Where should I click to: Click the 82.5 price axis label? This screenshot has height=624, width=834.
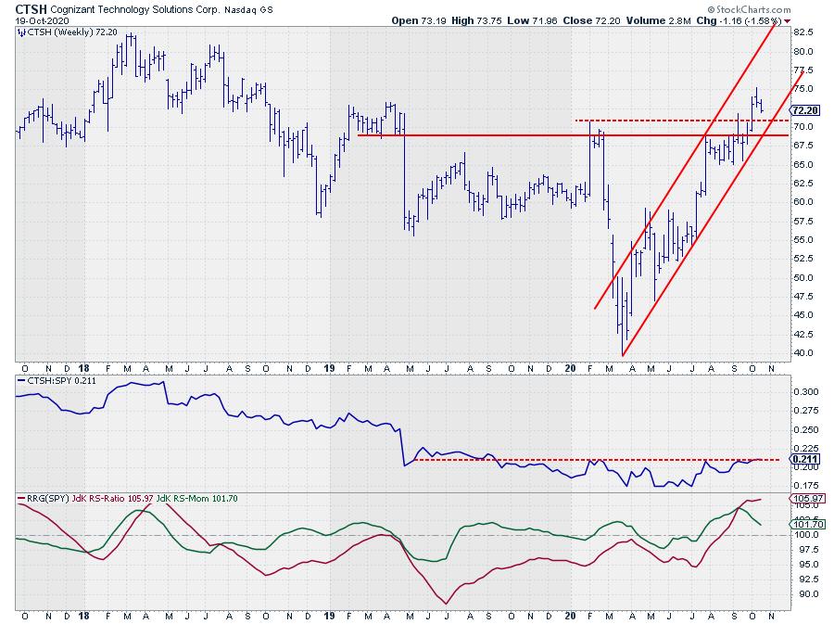click(802, 31)
